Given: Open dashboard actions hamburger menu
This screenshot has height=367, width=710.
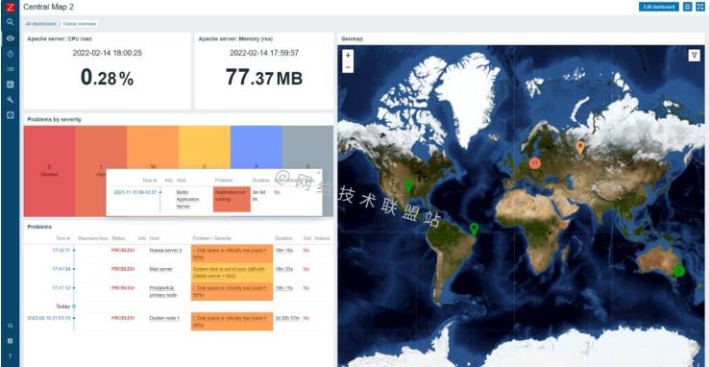Looking at the screenshot, I should 687,7.
